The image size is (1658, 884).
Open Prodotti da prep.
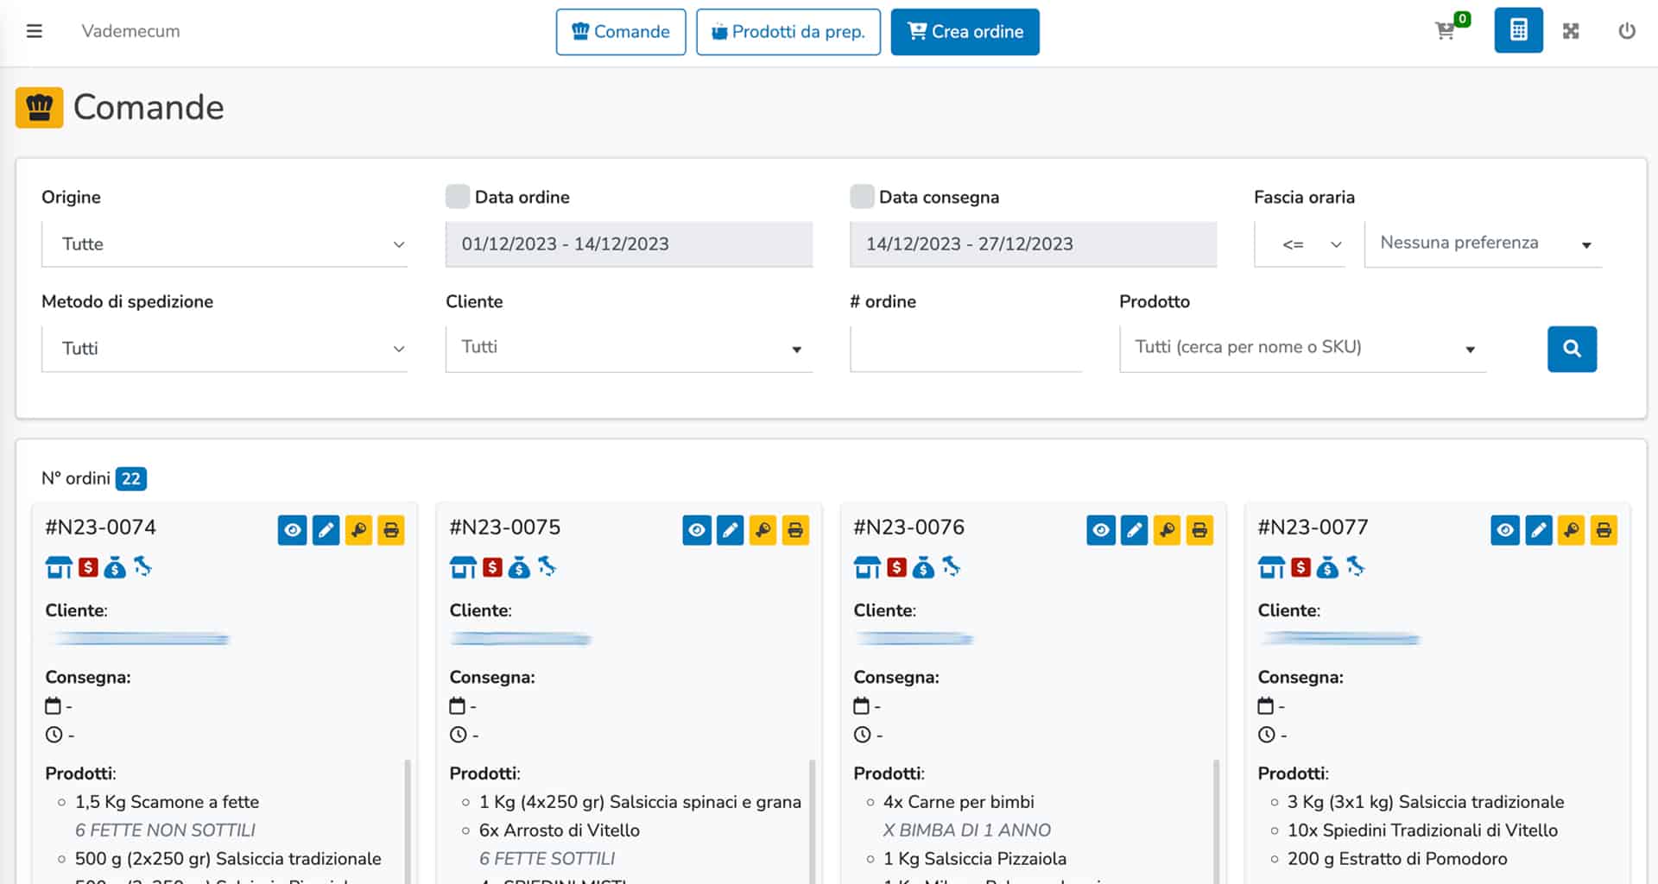pos(788,31)
